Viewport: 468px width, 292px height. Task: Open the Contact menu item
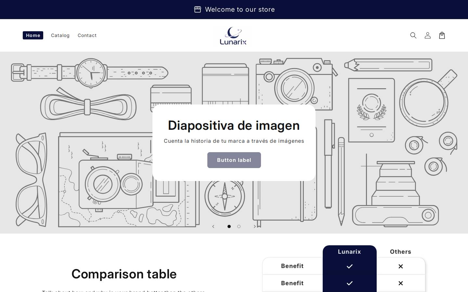click(x=87, y=35)
